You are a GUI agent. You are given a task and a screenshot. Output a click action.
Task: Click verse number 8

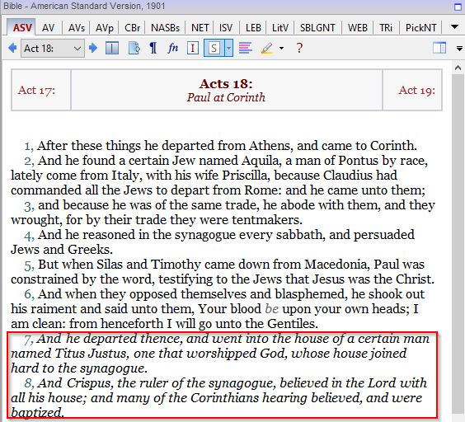point(29,383)
